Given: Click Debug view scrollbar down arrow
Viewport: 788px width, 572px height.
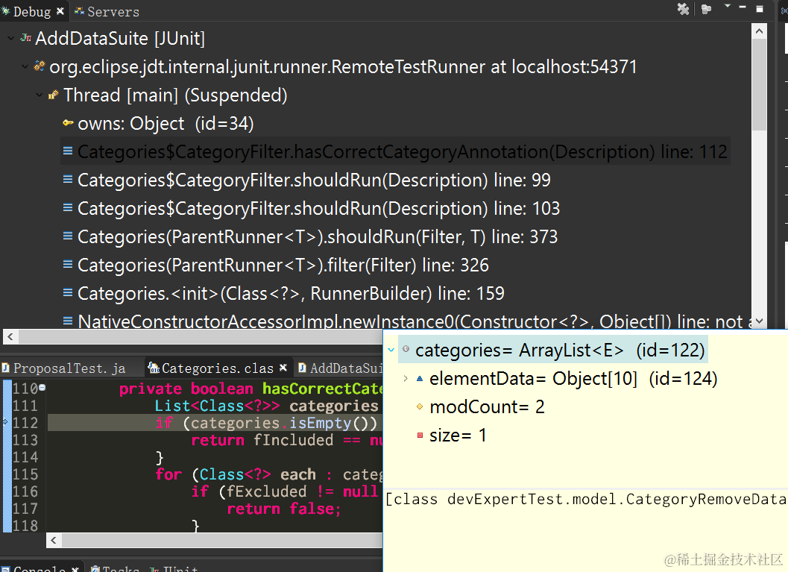Looking at the screenshot, I should [x=760, y=321].
